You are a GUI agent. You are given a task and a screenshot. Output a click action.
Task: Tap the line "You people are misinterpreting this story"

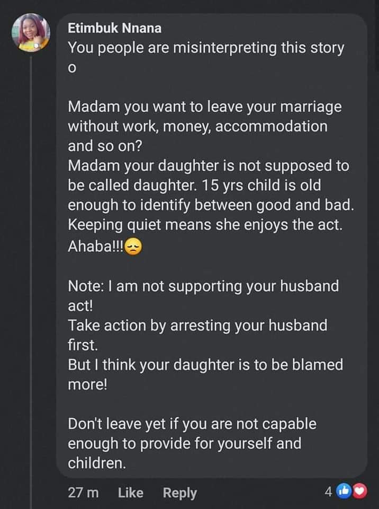[206, 48]
